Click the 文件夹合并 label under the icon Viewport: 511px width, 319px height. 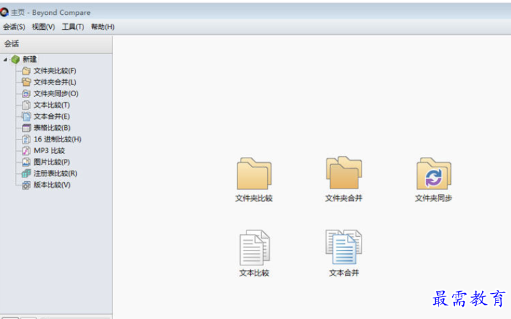point(344,198)
